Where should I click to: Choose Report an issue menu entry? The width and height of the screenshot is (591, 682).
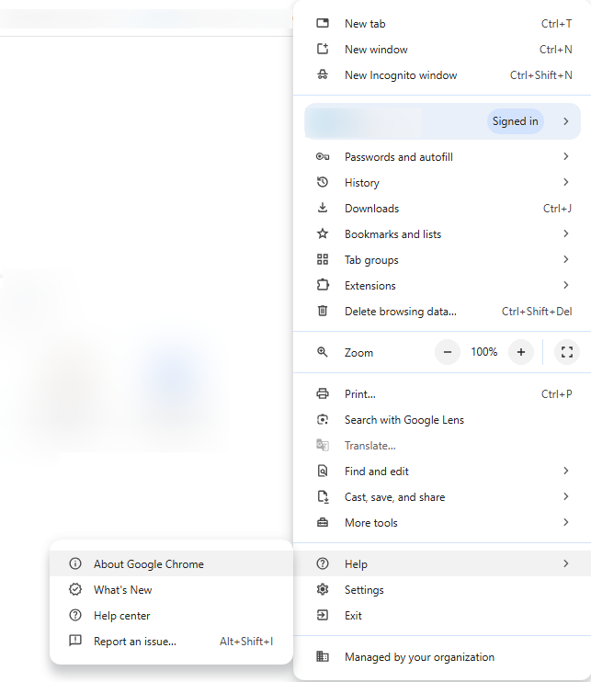pos(135,642)
